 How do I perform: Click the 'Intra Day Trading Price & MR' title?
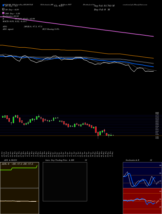tap(60, 160)
